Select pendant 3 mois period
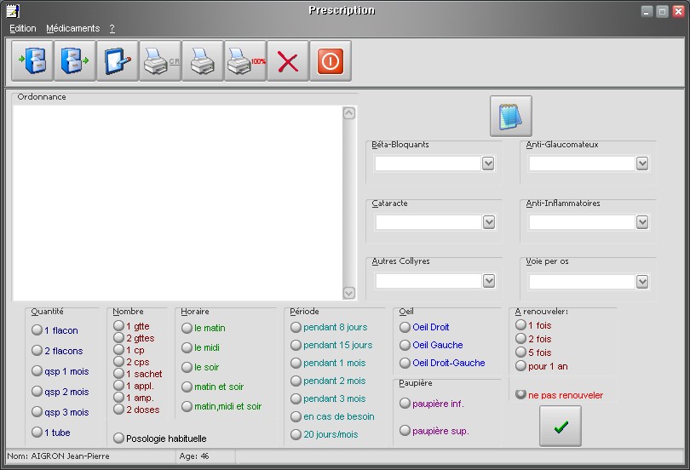690x470 pixels. (328, 398)
